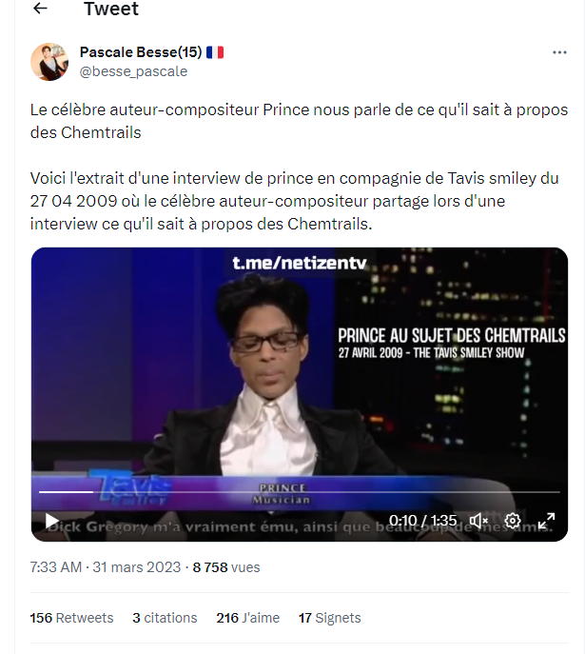
Task: Show who liked via 216 J'aime
Action: [x=248, y=618]
